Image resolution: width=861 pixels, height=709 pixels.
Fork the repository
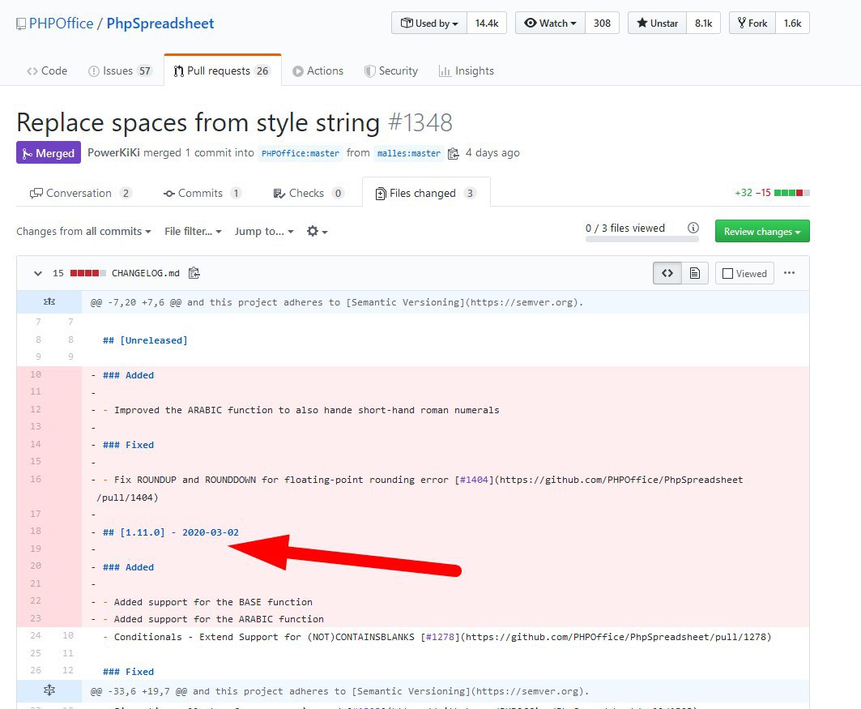[x=752, y=23]
